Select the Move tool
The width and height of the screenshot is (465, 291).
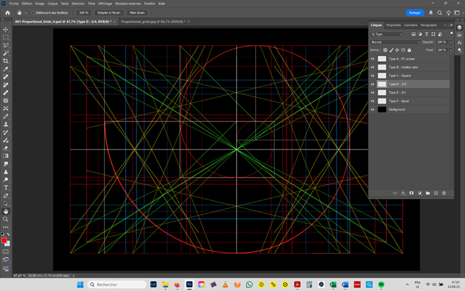point(6,30)
